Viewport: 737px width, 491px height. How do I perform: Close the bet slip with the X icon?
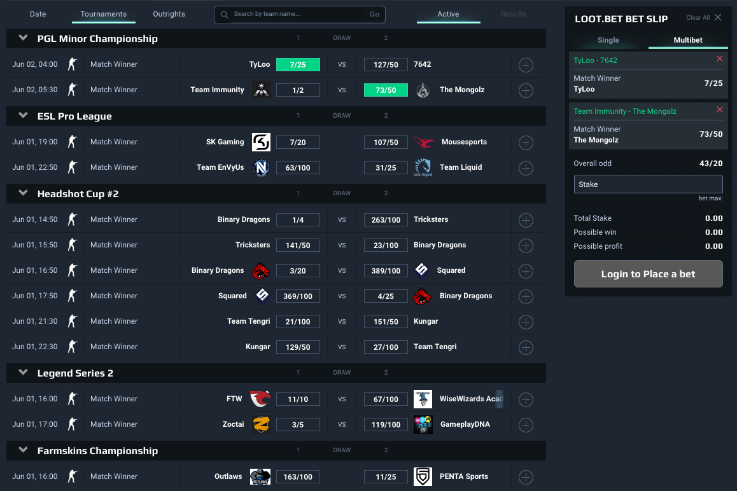[x=718, y=17]
